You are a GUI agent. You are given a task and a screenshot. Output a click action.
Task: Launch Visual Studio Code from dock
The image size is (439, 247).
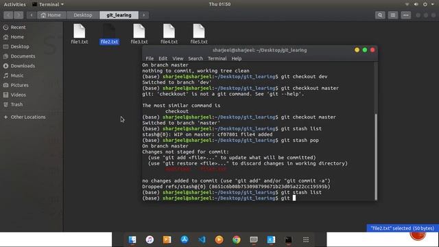point(202,239)
